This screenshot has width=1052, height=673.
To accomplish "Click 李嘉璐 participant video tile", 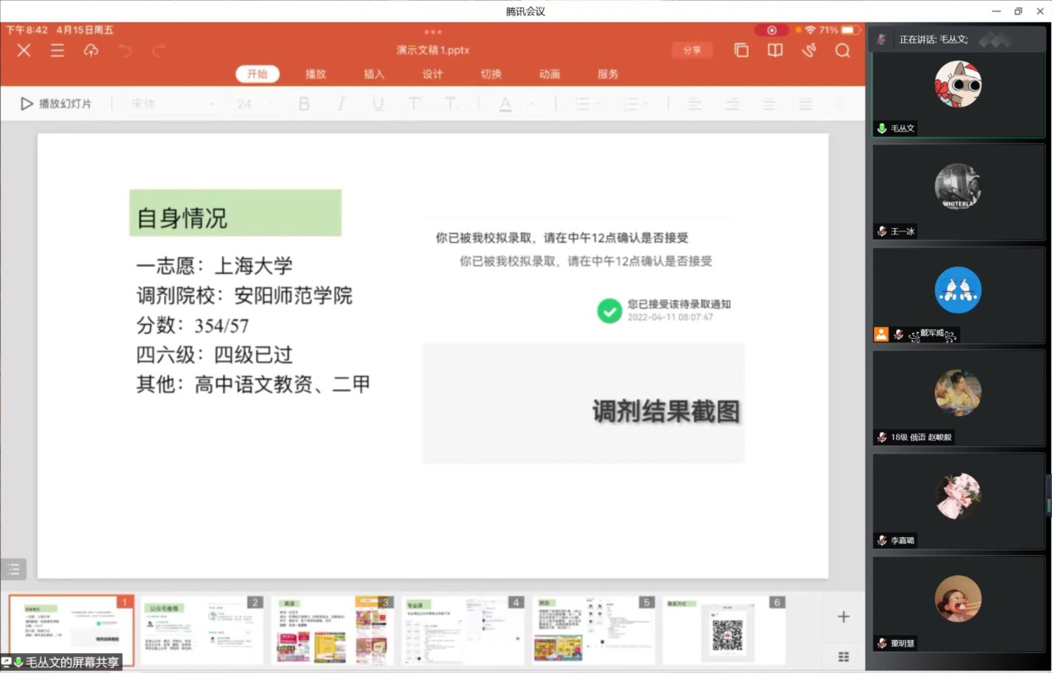I will pos(958,501).
